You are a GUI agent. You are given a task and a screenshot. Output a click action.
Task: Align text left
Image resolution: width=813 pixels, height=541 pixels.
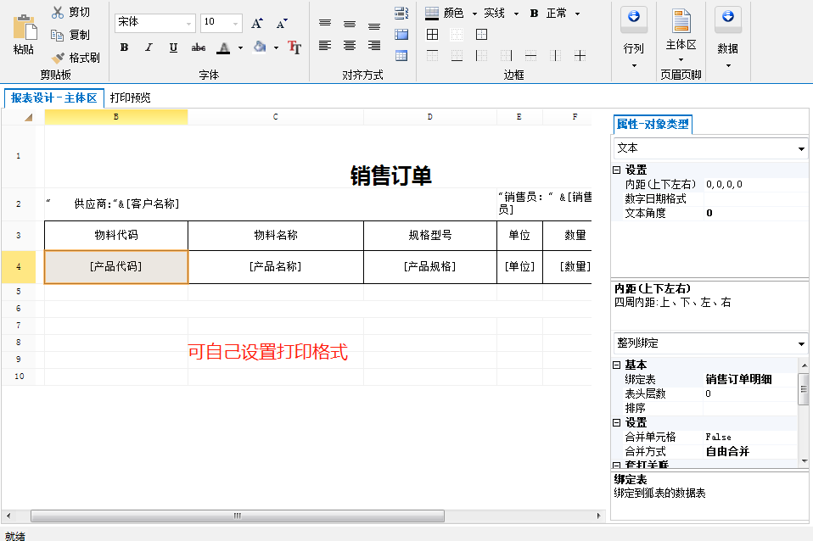[325, 46]
